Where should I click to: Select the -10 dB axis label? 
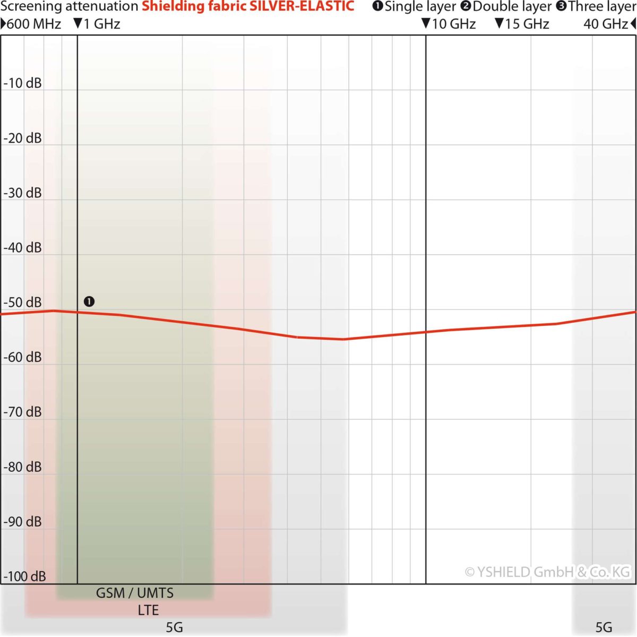coord(22,83)
